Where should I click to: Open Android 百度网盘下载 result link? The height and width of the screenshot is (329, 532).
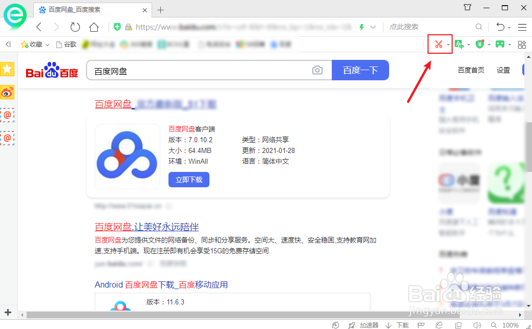point(161,284)
